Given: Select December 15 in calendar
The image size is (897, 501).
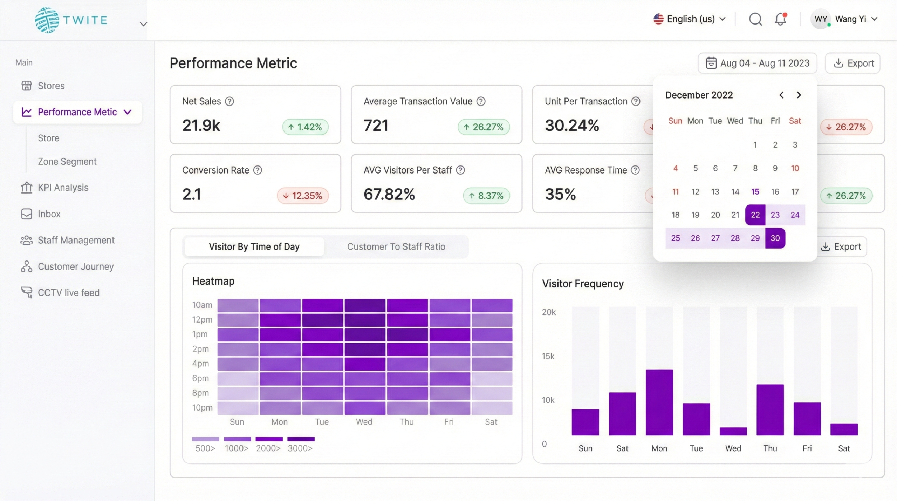Looking at the screenshot, I should pos(755,191).
